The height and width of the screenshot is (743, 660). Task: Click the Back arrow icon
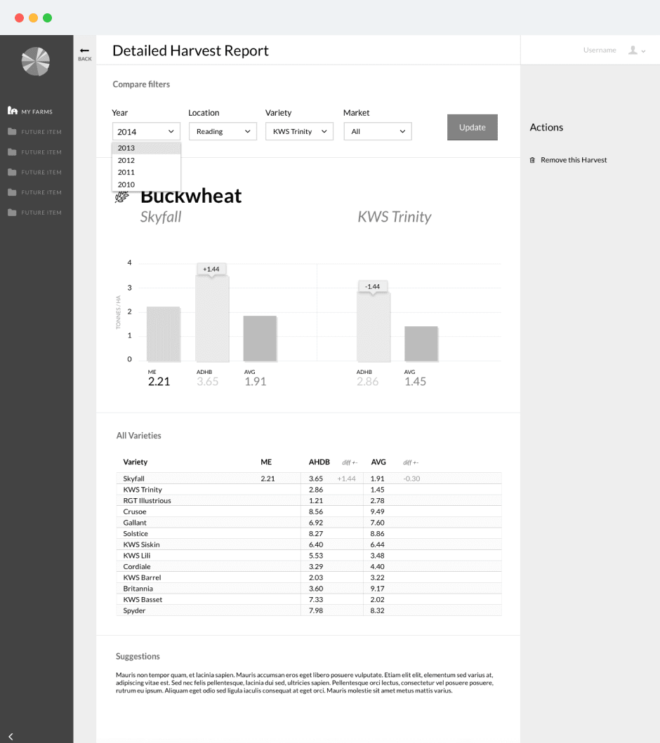[84, 51]
